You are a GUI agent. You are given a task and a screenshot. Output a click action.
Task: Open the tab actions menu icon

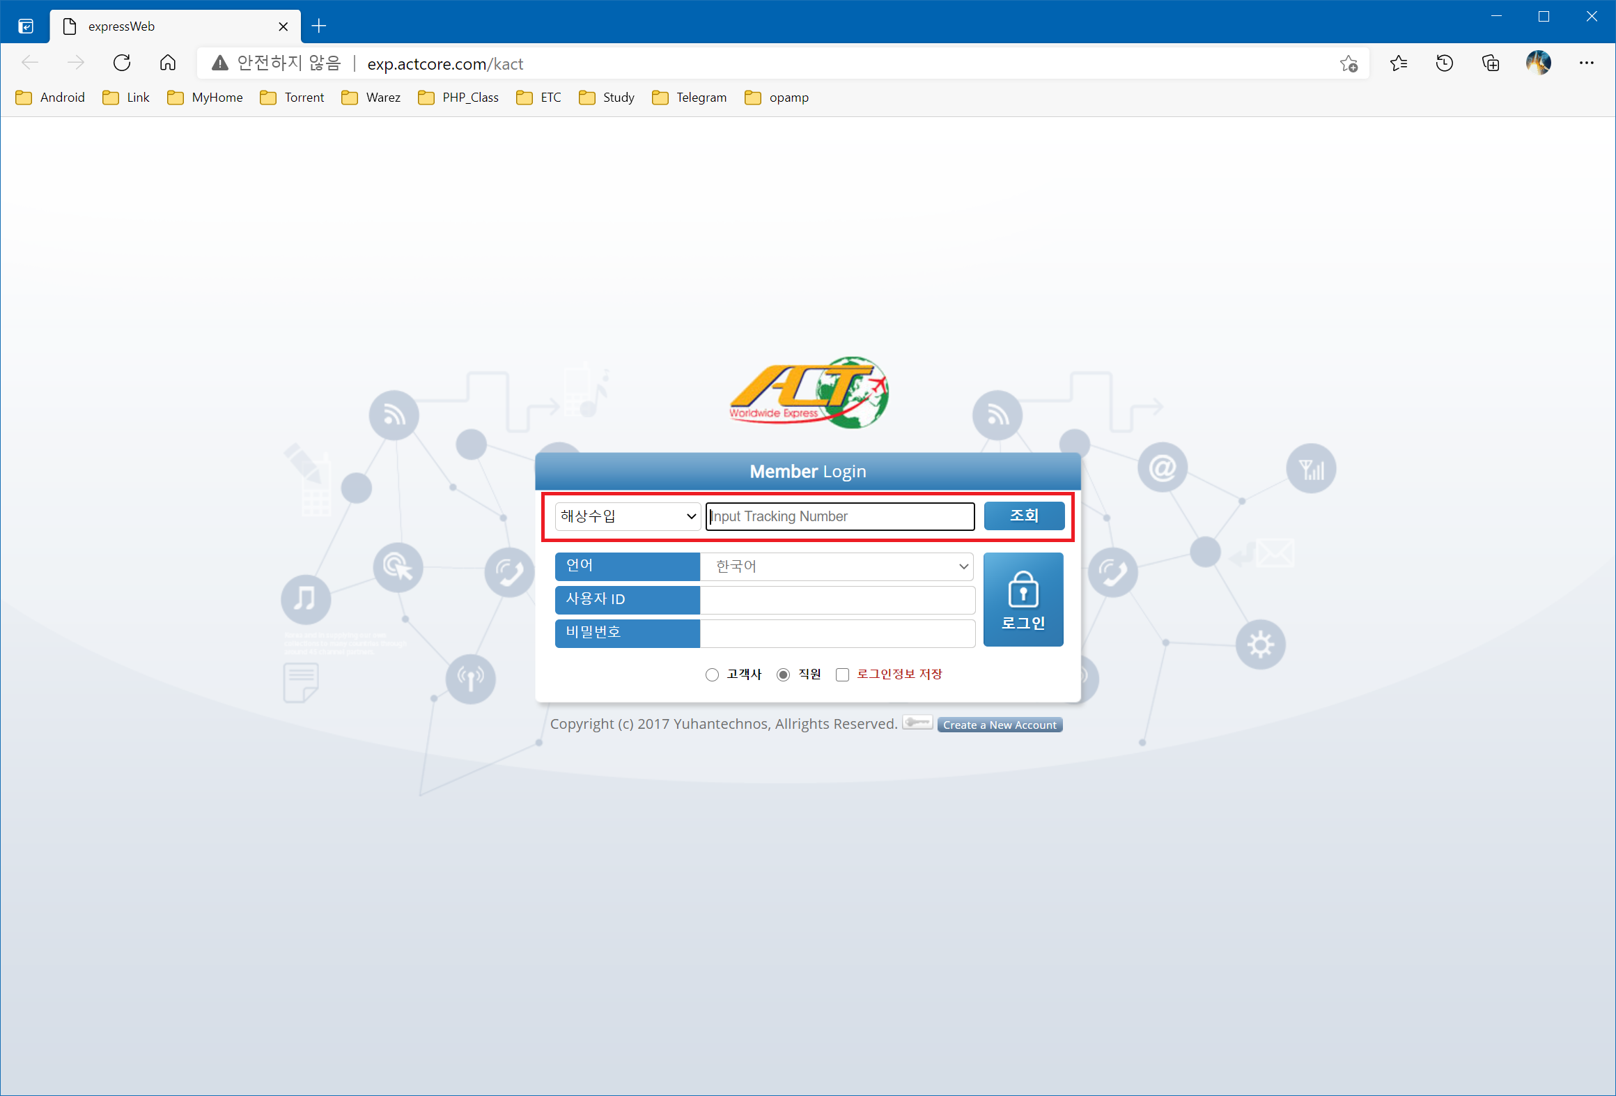pyautogui.click(x=26, y=26)
